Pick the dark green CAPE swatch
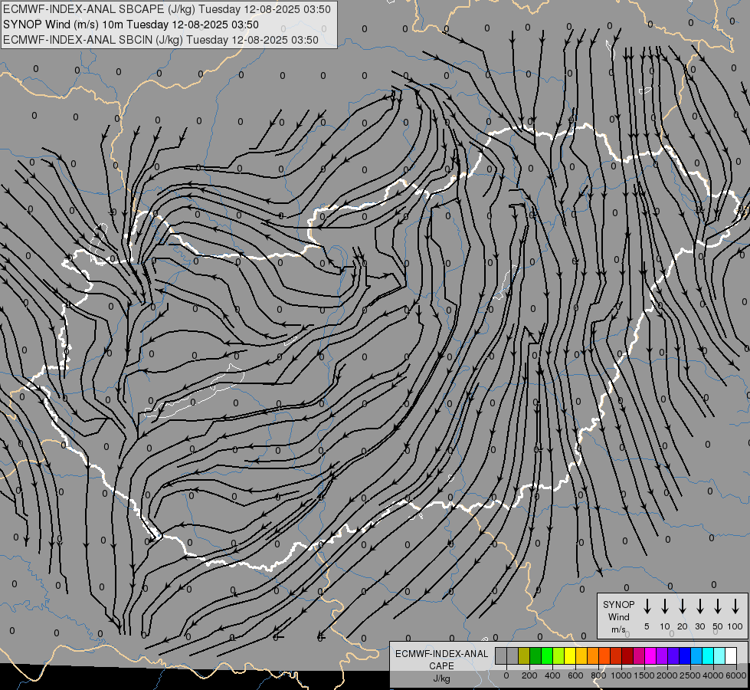 tap(535, 655)
